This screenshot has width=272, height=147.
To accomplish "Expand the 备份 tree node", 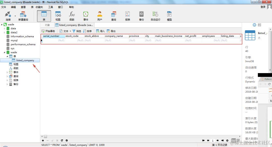I will pos(7,84).
